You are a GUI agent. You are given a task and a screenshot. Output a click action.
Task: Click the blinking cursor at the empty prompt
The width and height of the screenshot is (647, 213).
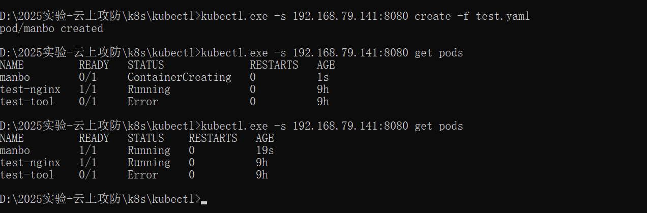click(x=204, y=202)
